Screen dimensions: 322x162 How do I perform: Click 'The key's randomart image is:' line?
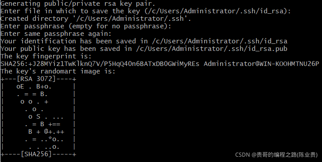click(x=58, y=71)
